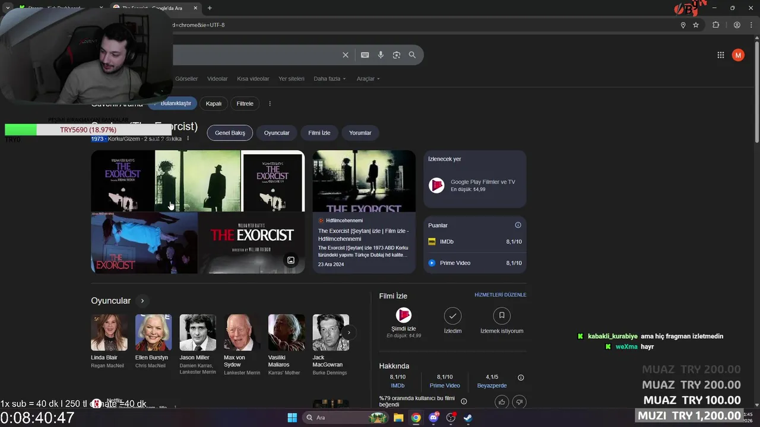Open Jason Miller cast photo
This screenshot has height=427, width=760.
(x=198, y=333)
